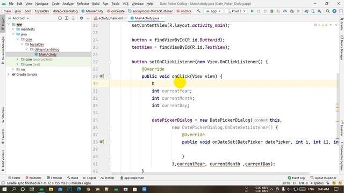
Task: Run the app with green play icon
Action: click(252, 11)
